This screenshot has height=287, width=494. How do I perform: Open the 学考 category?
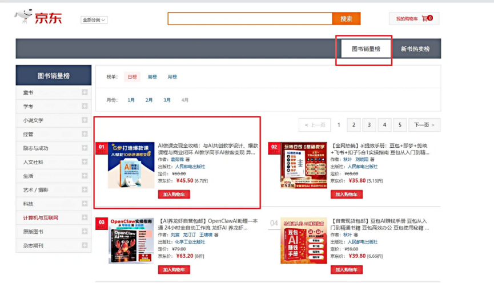28,106
